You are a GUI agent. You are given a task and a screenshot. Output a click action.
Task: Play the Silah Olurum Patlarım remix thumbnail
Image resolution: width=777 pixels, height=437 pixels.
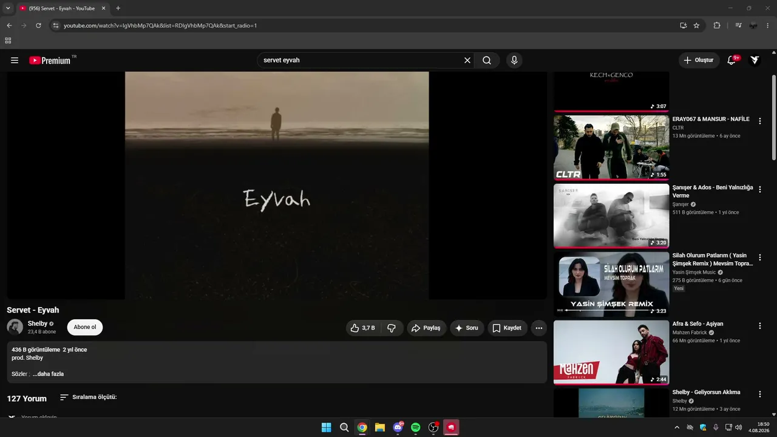(611, 283)
